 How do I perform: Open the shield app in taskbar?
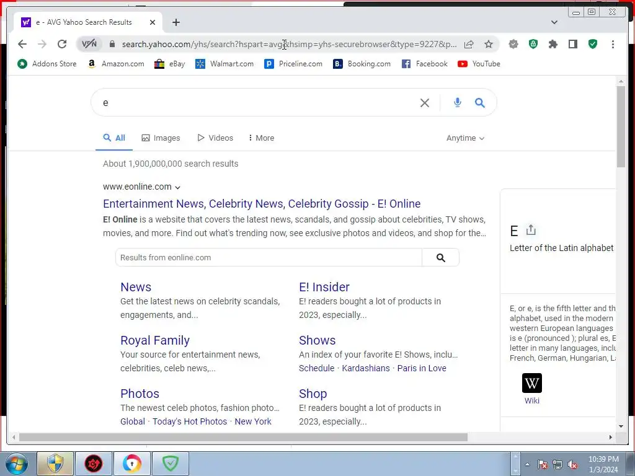point(55,464)
